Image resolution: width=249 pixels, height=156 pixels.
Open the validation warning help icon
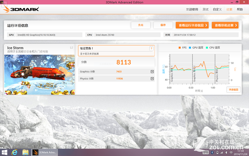pyautogui.click(x=151, y=48)
